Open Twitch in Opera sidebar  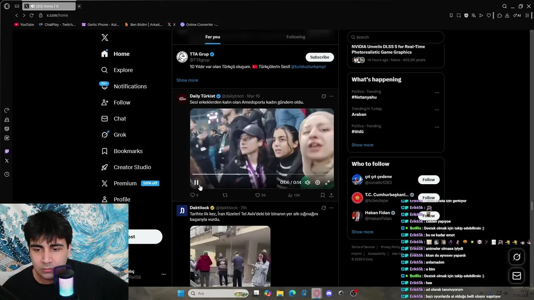tap(7, 151)
